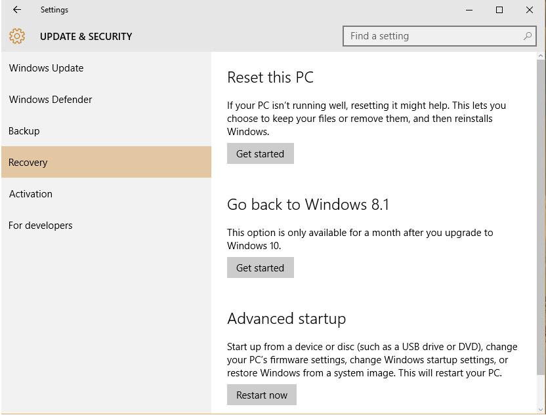
Task: Click Get started under Reset this PC
Action: click(x=260, y=154)
